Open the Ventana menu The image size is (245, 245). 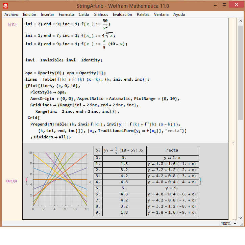coord(161,15)
